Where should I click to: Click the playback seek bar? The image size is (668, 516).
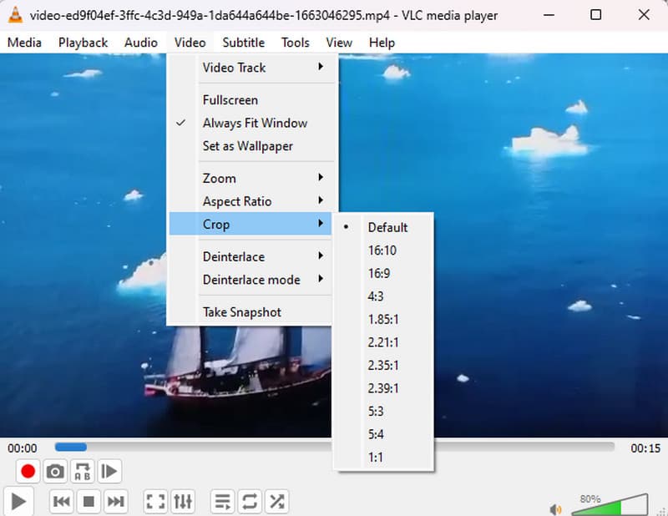[x=335, y=447]
